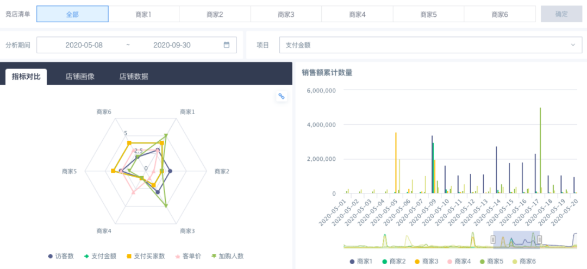Switch to the 指标对比 tab
This screenshot has width=587, height=269.
pyautogui.click(x=26, y=77)
